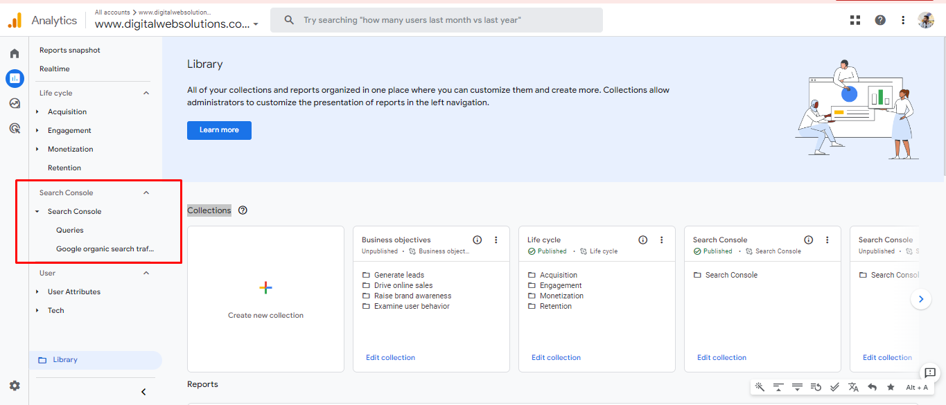
Task: Open the Google apps grid icon
Action: pos(855,20)
